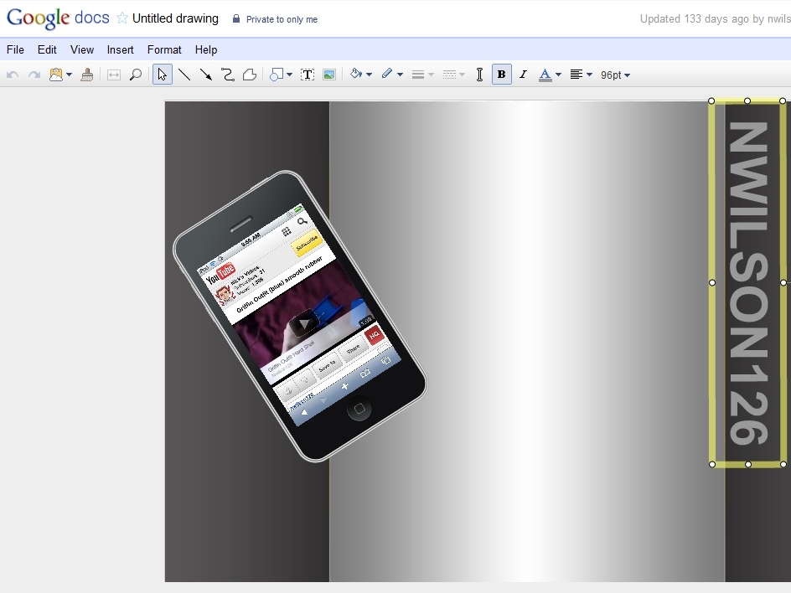Select the Zoom magnifier tool
Viewport: 791px width, 593px height.
point(135,75)
